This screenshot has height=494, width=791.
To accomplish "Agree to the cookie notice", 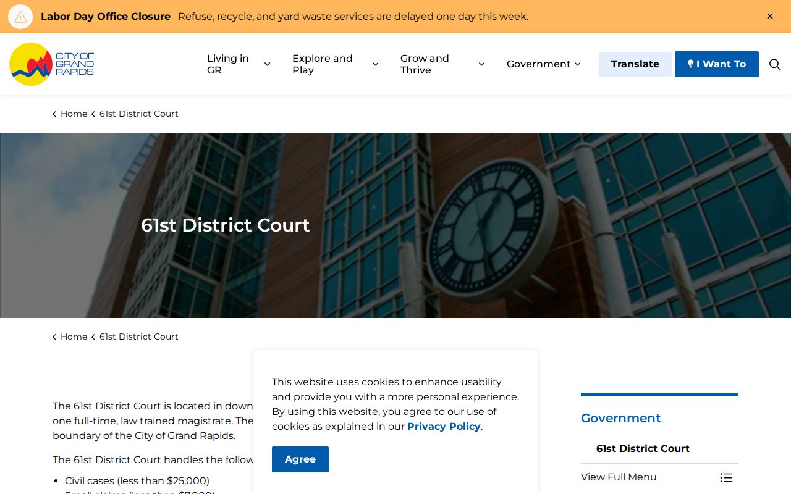I will point(300,459).
